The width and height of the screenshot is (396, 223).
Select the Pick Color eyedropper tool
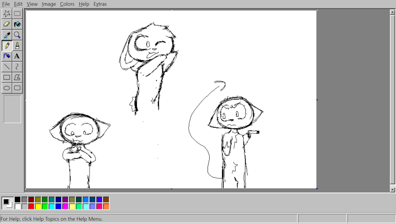(7, 35)
